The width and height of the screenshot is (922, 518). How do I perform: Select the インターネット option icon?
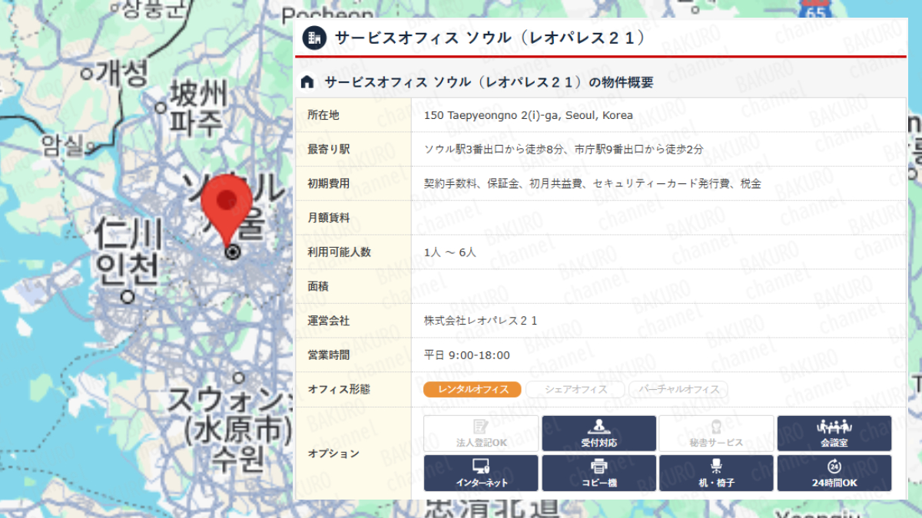coord(482,473)
